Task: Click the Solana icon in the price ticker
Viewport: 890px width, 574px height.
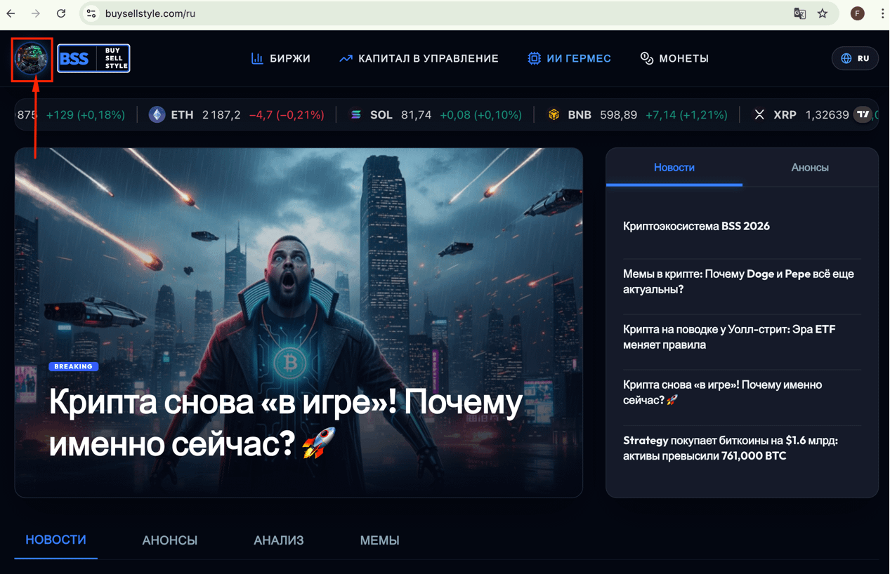Action: [x=355, y=114]
